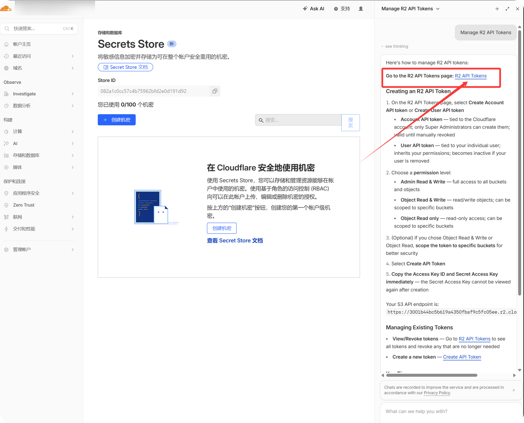Expand the 域名 submenu chevron
524x423 pixels.
(x=73, y=68)
